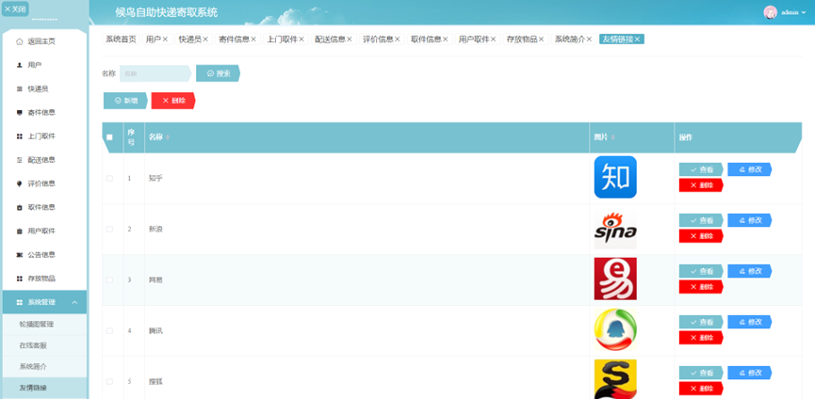Check the checkbox for row 搜狐
This screenshot has width=815, height=399.
pos(109,381)
